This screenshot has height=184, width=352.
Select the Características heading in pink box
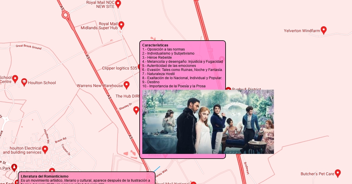click(x=155, y=45)
